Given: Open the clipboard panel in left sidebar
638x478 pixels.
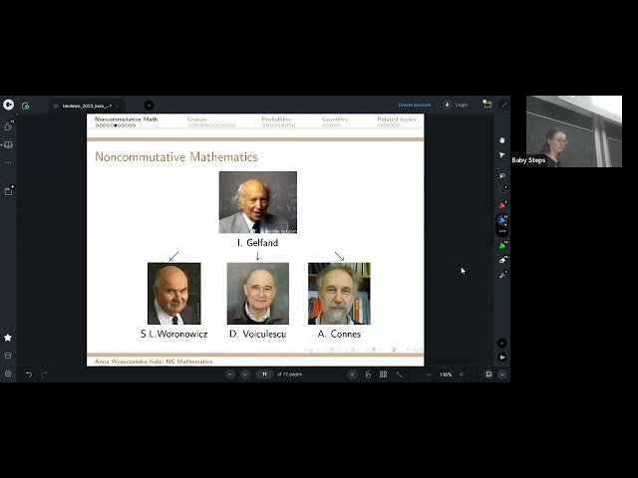Looking at the screenshot, I should 8,190.
